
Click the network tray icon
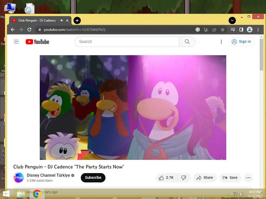[235, 194]
